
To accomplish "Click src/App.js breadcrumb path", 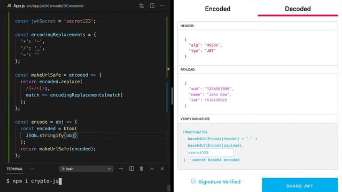I will pos(35,6).
